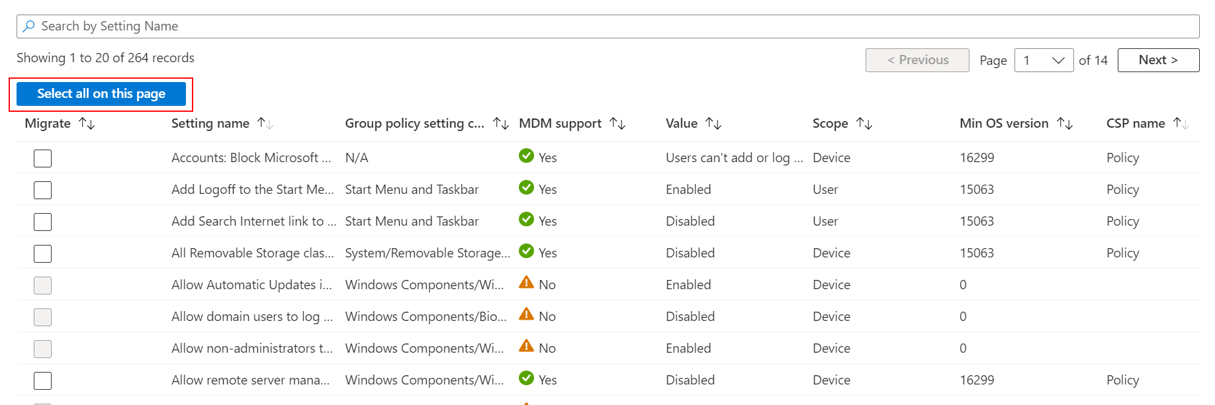The width and height of the screenshot is (1215, 405).
Task: Sort the Scope column with arrows
Action: [x=864, y=124]
